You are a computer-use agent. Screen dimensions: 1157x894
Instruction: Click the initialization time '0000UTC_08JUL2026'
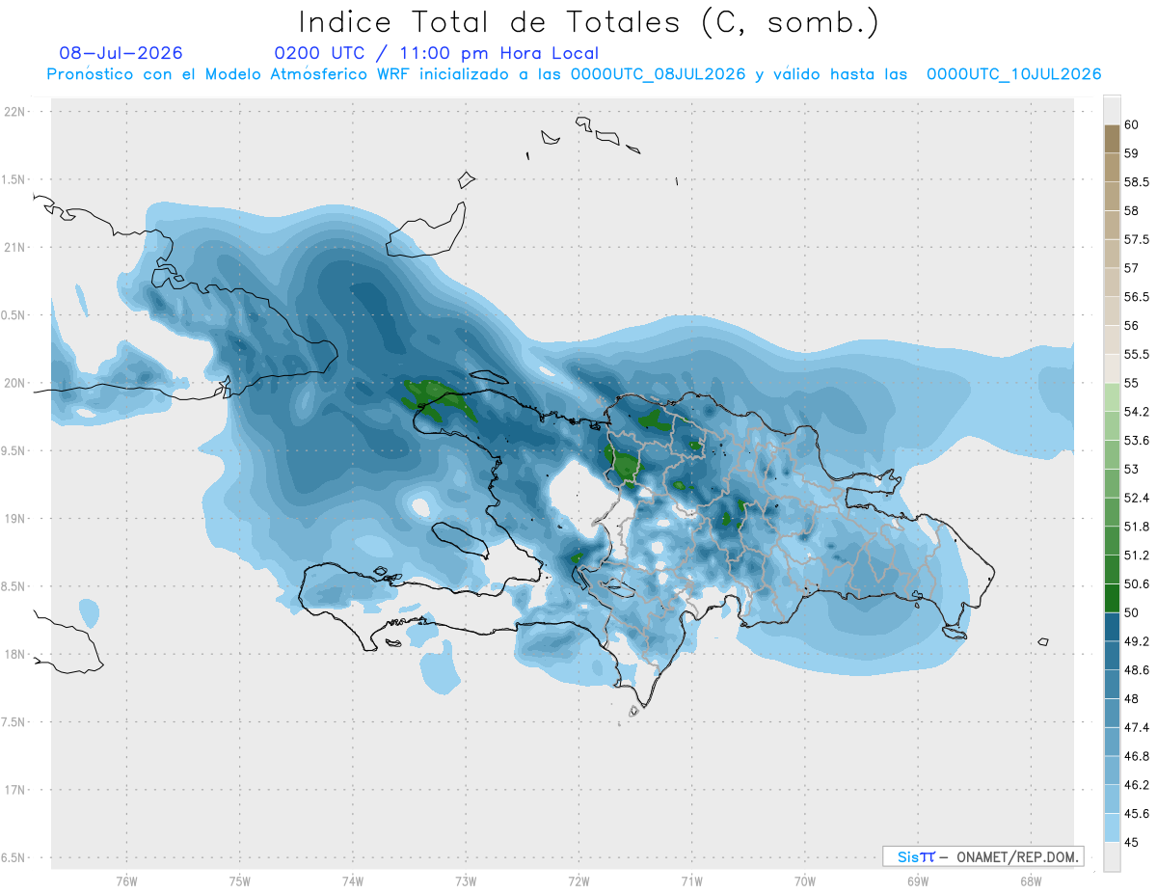(658, 74)
